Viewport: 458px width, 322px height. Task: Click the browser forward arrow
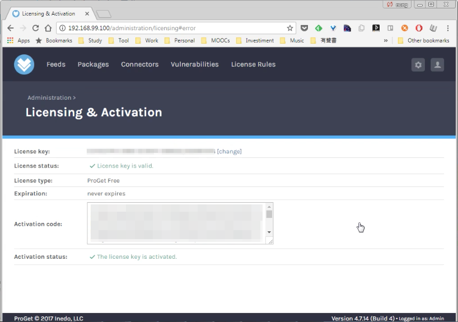[23, 28]
